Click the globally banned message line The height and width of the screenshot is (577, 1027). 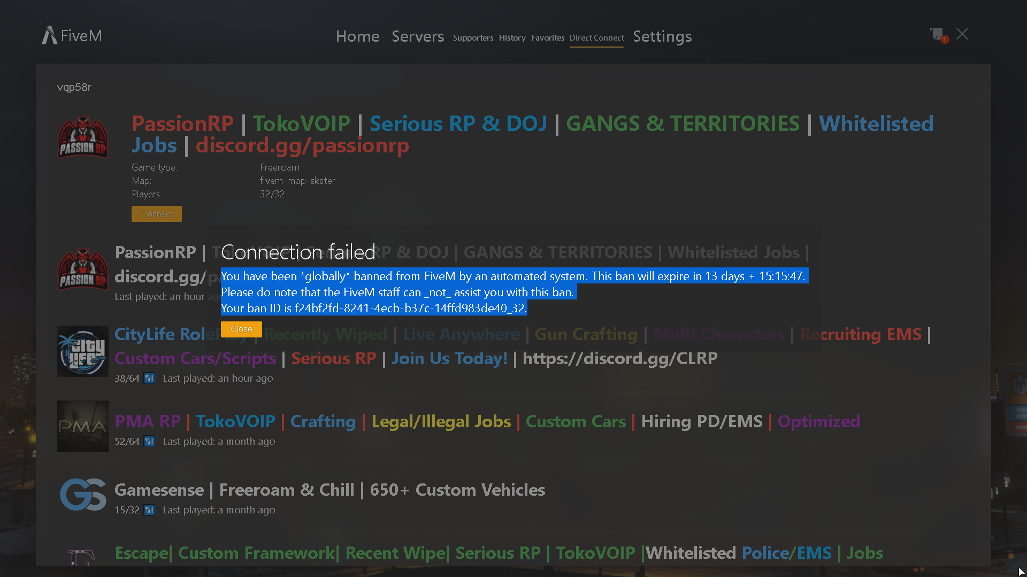[513, 276]
